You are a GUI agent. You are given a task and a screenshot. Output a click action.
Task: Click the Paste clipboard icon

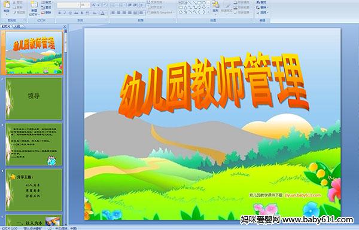(7, 6)
